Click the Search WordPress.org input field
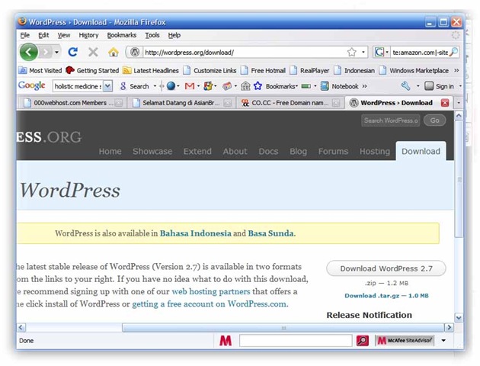This screenshot has height=366, width=480. (x=391, y=120)
